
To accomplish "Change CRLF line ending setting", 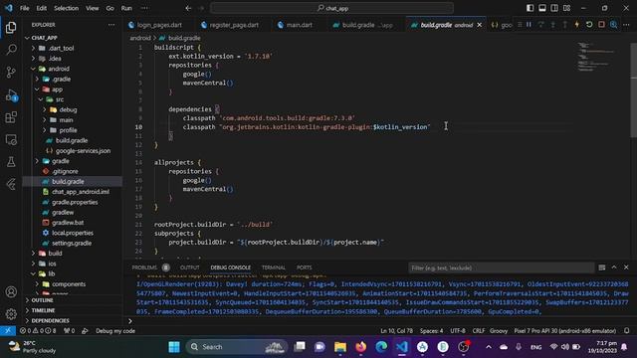I will tap(478, 331).
